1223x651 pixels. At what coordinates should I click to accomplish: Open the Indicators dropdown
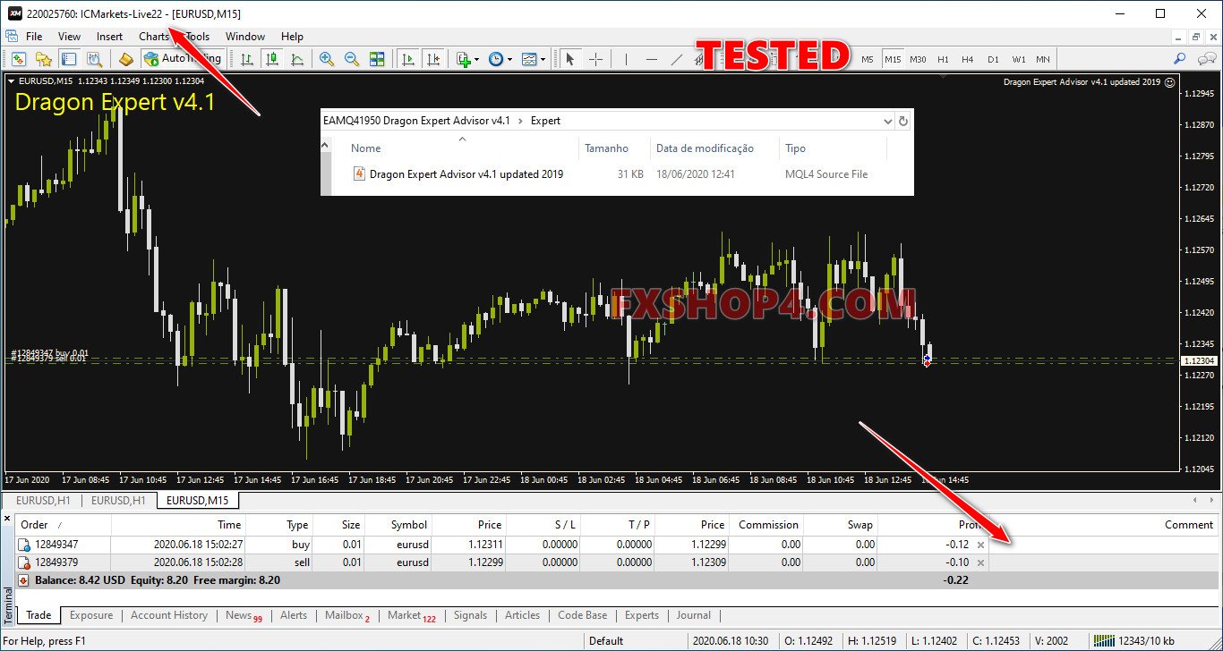pyautogui.click(x=475, y=59)
